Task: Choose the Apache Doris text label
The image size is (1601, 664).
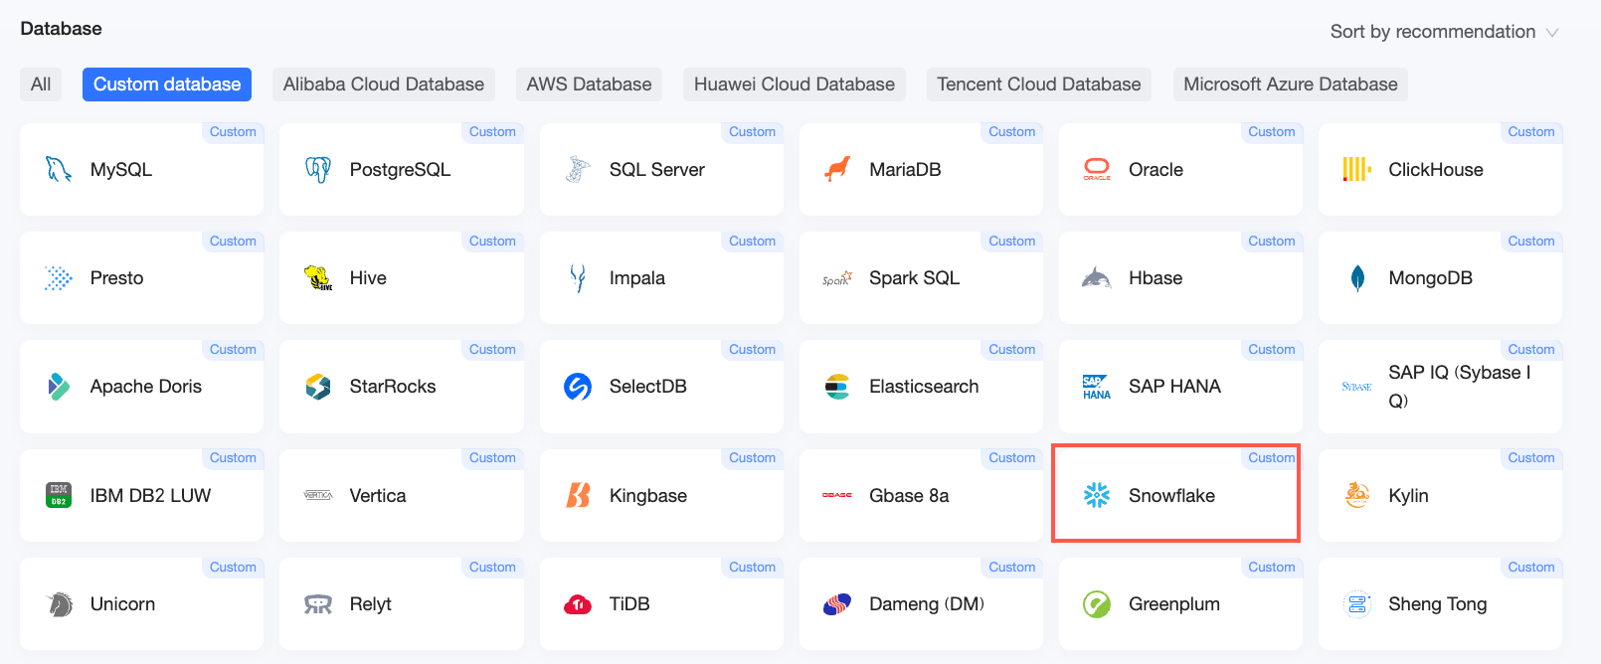Action: click(146, 387)
